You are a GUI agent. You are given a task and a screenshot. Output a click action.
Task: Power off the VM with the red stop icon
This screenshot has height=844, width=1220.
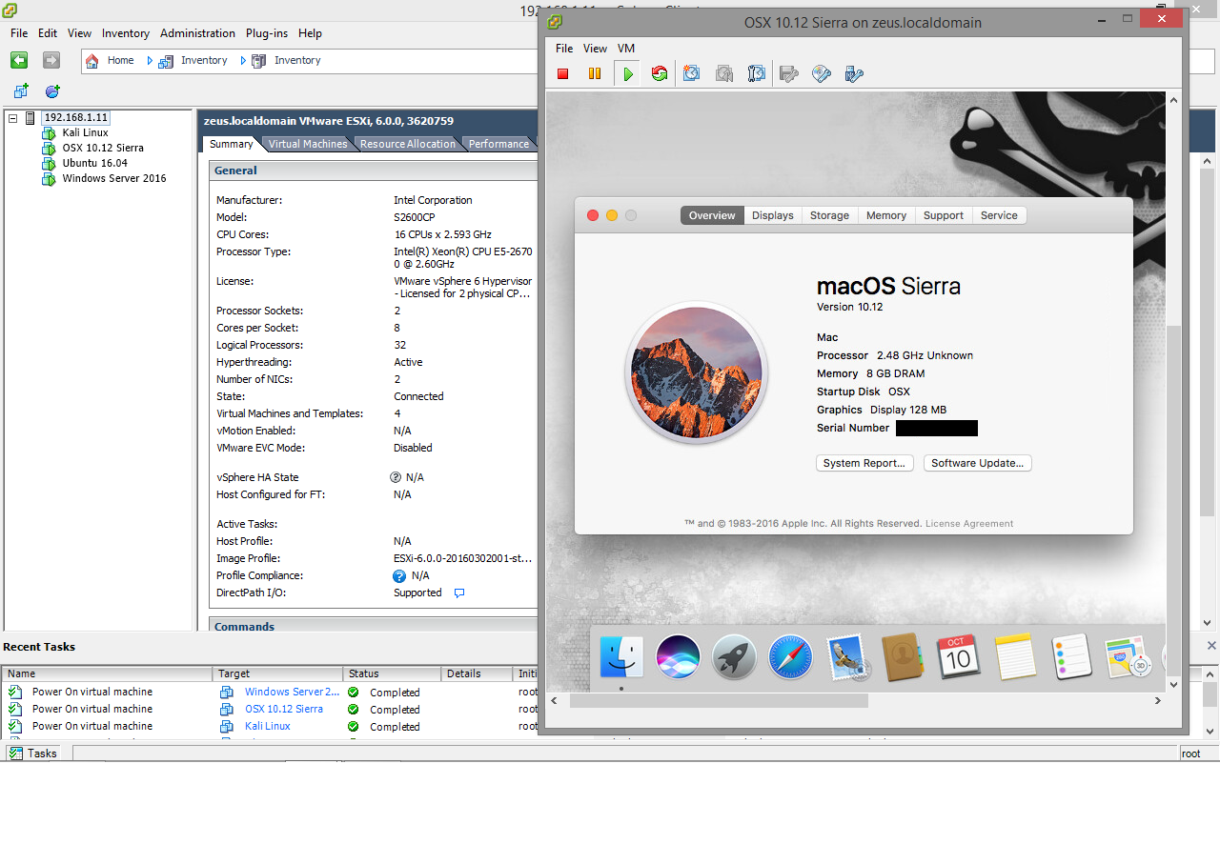(x=563, y=73)
